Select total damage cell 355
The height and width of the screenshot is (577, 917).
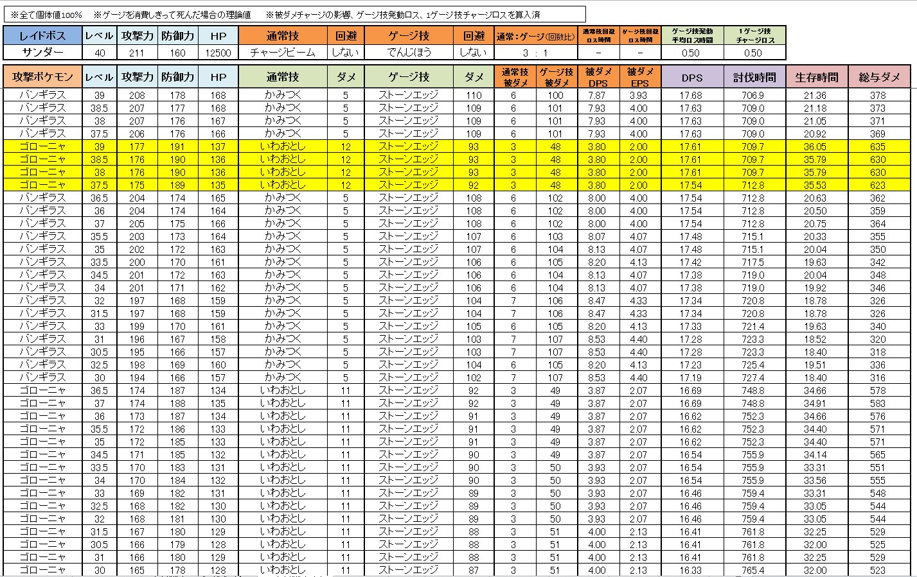click(x=878, y=236)
